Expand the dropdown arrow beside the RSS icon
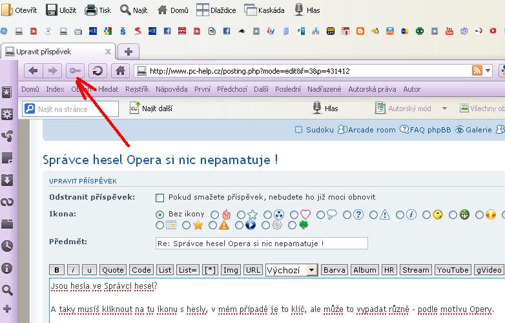Screen dimensions: 505x323 pos(488,70)
